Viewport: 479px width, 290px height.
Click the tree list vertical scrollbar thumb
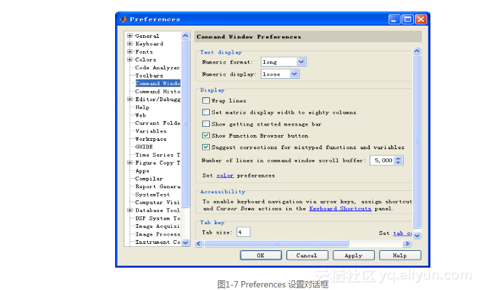tap(185, 124)
